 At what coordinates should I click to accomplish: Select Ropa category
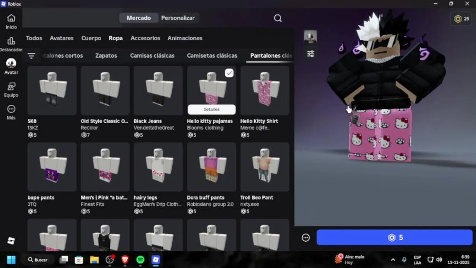click(115, 38)
